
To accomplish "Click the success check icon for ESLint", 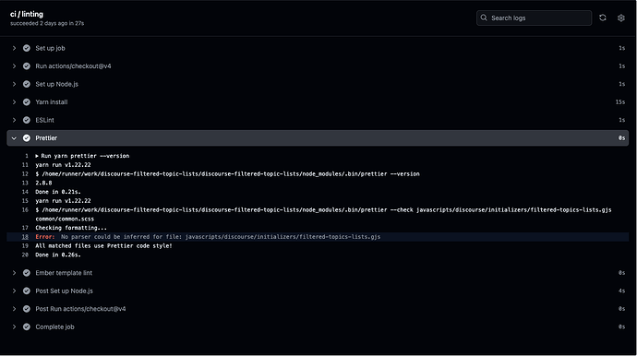I will (x=27, y=120).
